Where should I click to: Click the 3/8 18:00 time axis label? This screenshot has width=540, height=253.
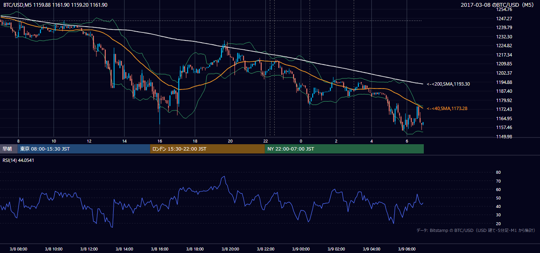(x=195, y=249)
